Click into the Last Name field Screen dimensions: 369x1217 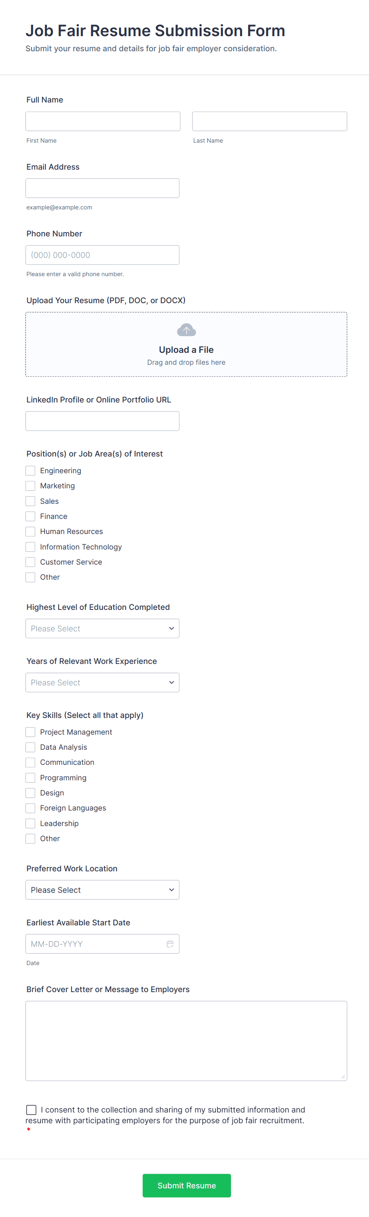click(269, 122)
